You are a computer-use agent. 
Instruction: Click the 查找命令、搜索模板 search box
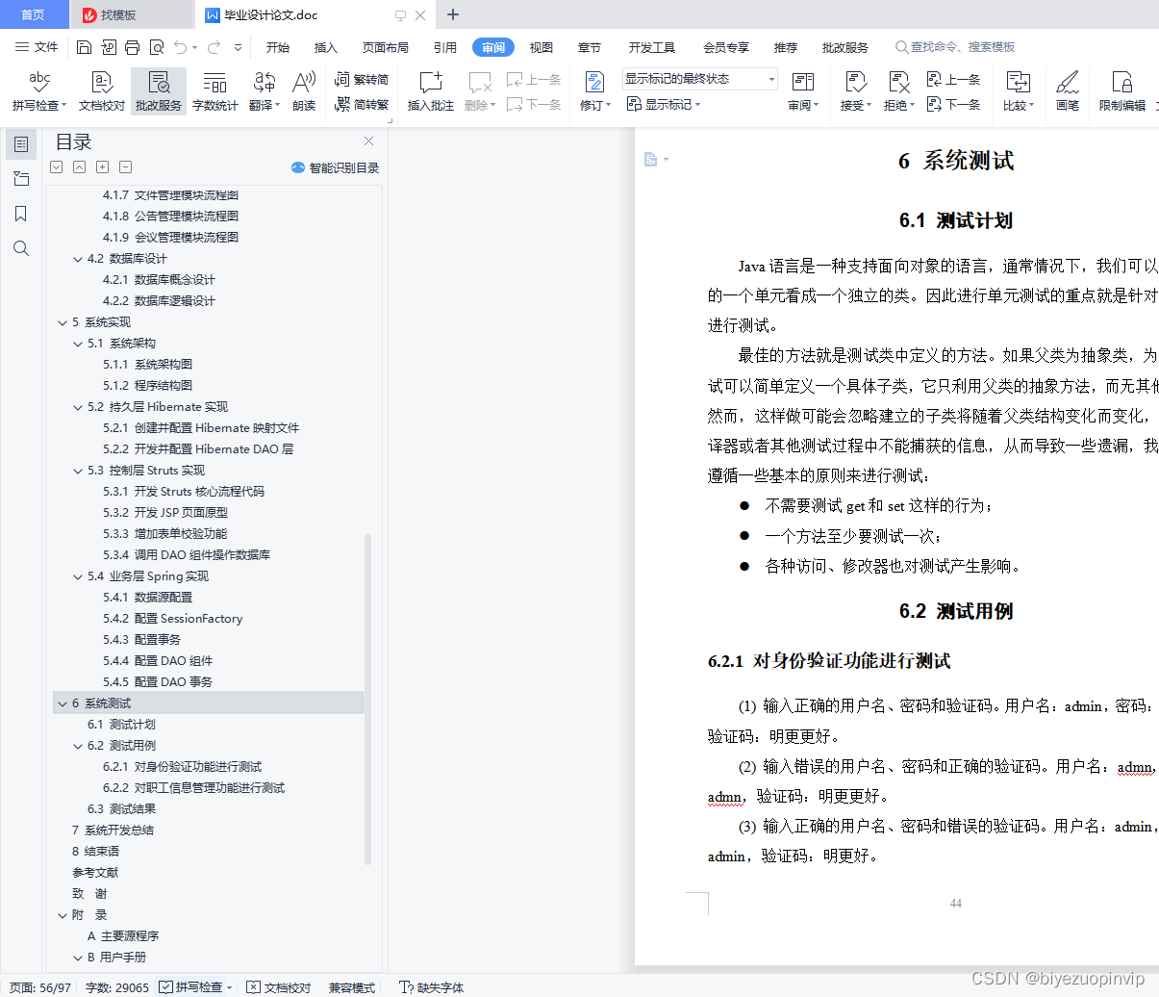click(955, 47)
